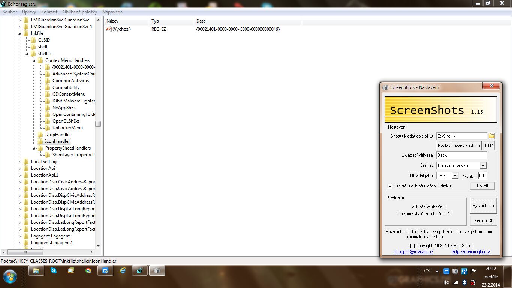The height and width of the screenshot is (288, 512).
Task: Click the Maxthon icon in the system tray
Action: [x=446, y=271]
